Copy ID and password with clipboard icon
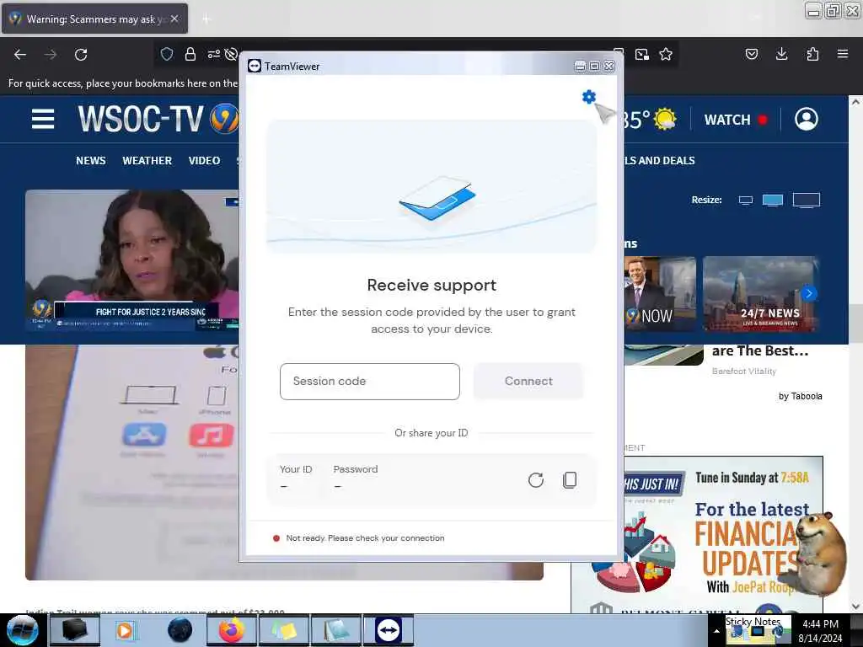863x647 pixels. pos(570,479)
